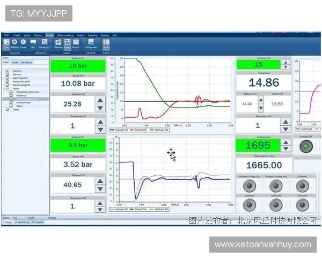Click the Kanäle tab in side panel
This screenshot has width=322, height=258.
point(15,62)
